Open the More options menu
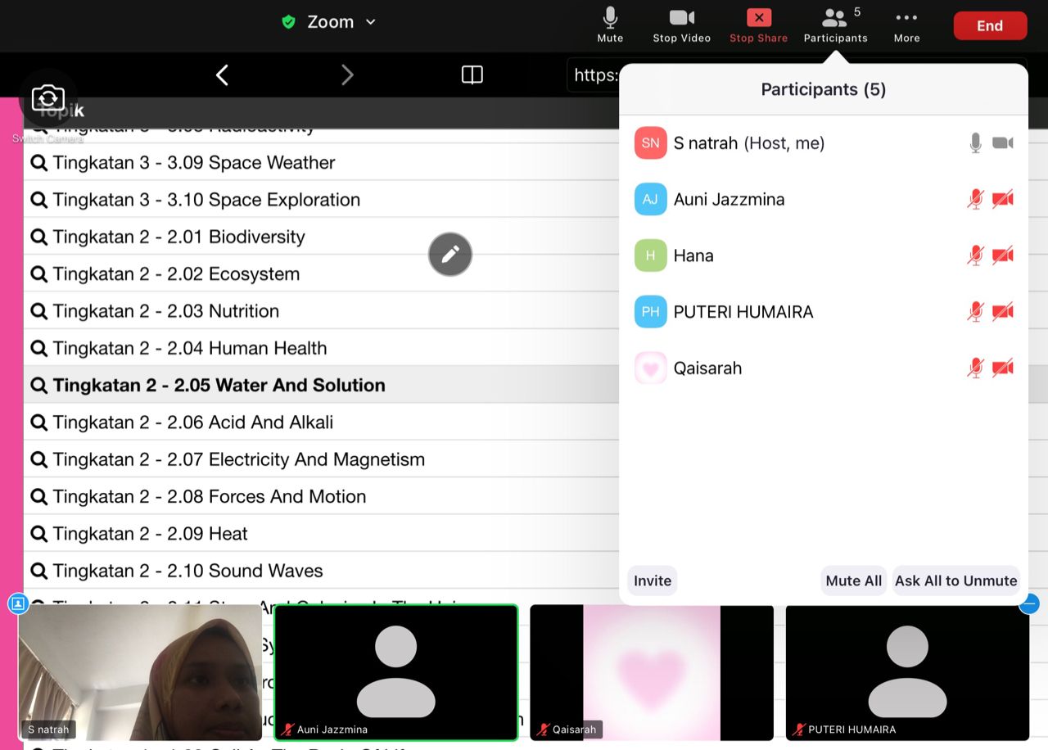1048x750 pixels. [x=906, y=25]
